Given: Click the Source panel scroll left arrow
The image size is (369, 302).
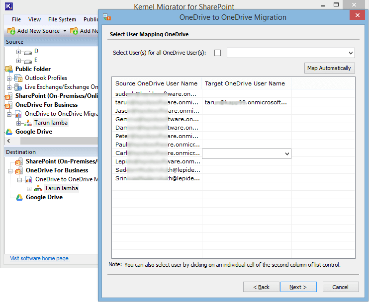Looking at the screenshot, I should pyautogui.click(x=9, y=141).
